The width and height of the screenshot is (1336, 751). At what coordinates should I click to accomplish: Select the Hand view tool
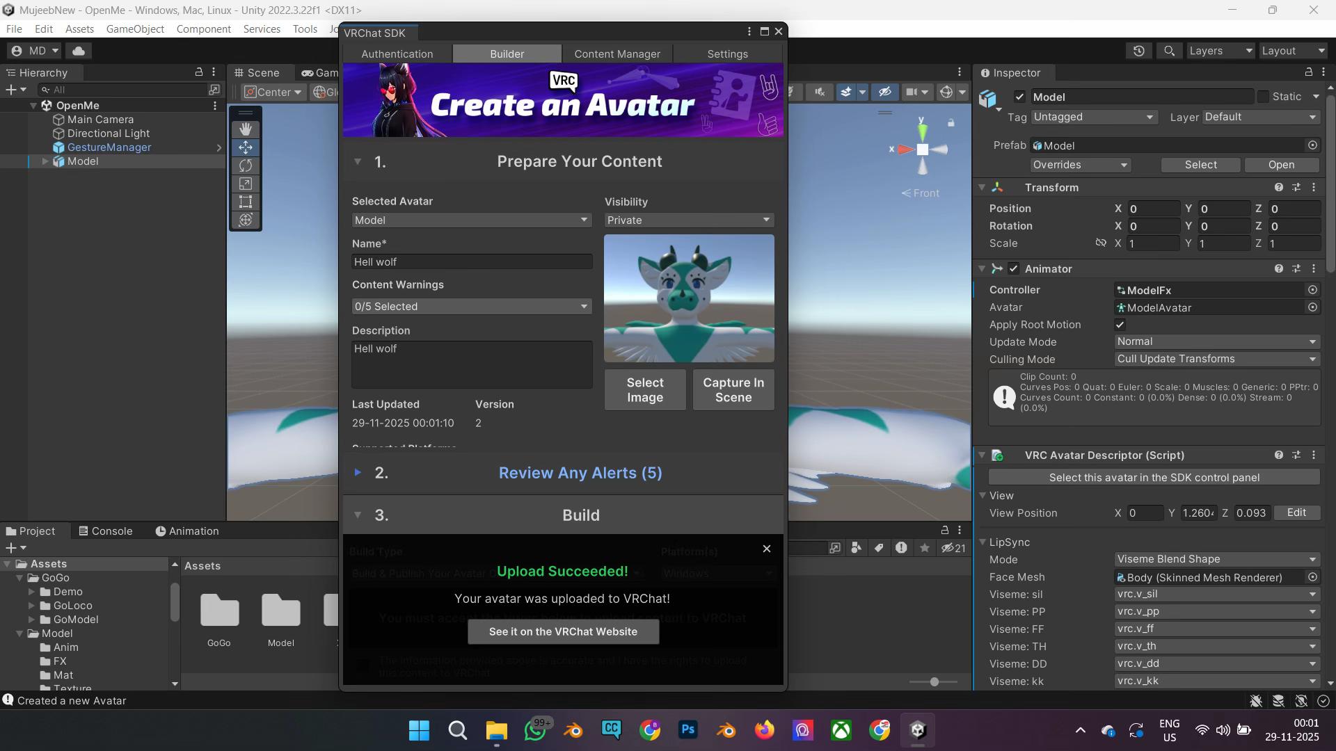246,129
